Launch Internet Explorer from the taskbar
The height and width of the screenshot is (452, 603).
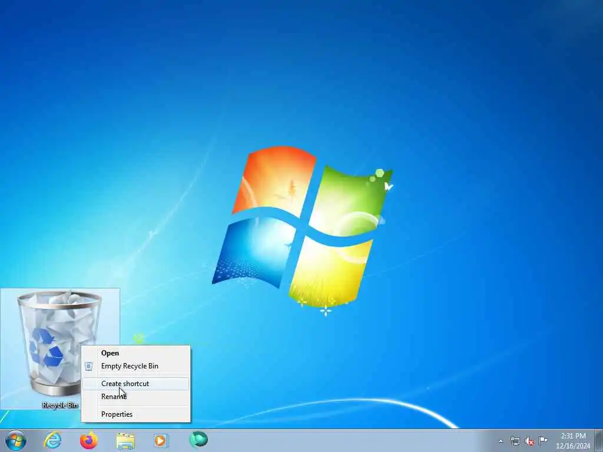(52, 440)
